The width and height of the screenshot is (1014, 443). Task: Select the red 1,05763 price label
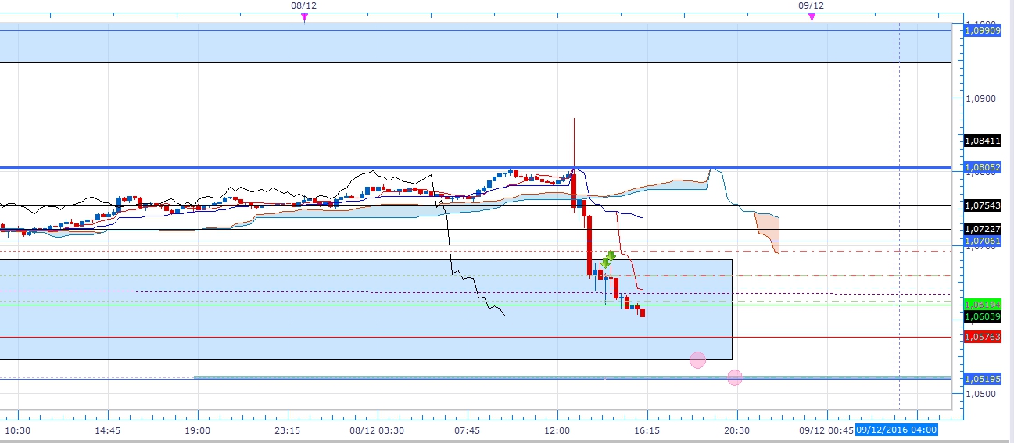click(983, 337)
